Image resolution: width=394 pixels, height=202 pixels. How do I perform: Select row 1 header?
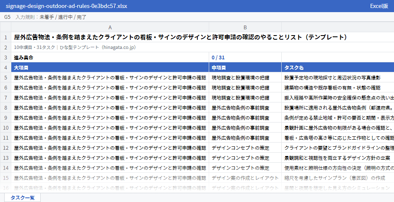coord(5,37)
